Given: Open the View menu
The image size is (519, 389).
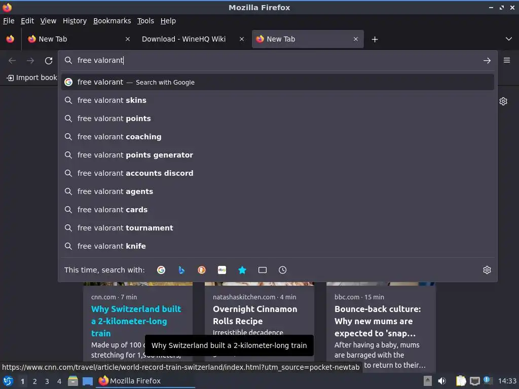Looking at the screenshot, I should [48, 21].
